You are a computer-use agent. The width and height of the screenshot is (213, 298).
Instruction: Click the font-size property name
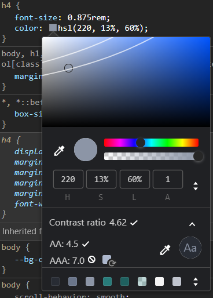36,18
